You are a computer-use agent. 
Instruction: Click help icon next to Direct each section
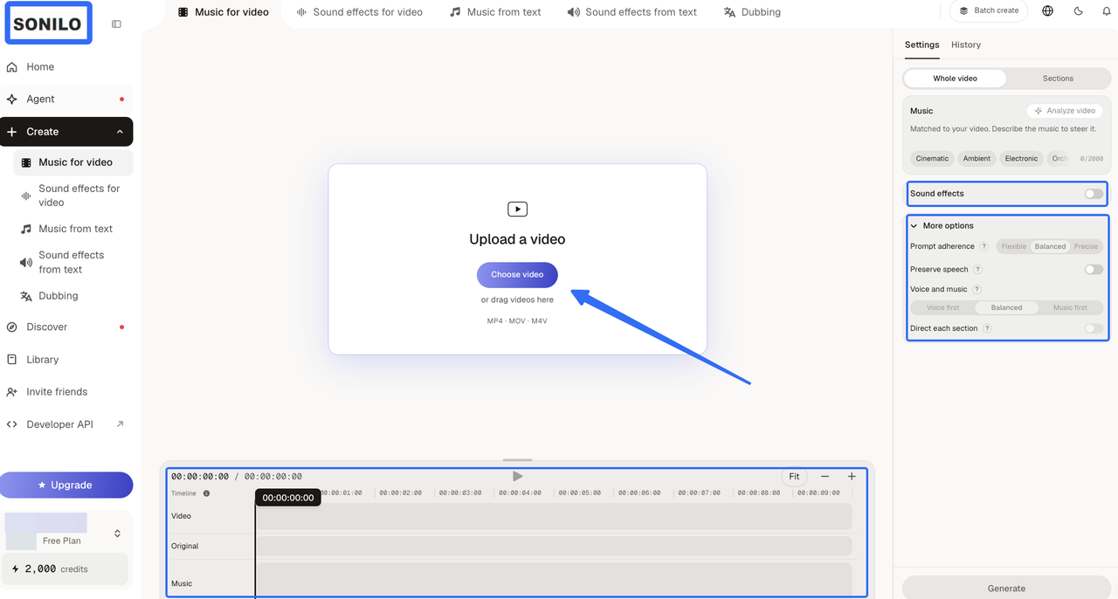point(987,329)
